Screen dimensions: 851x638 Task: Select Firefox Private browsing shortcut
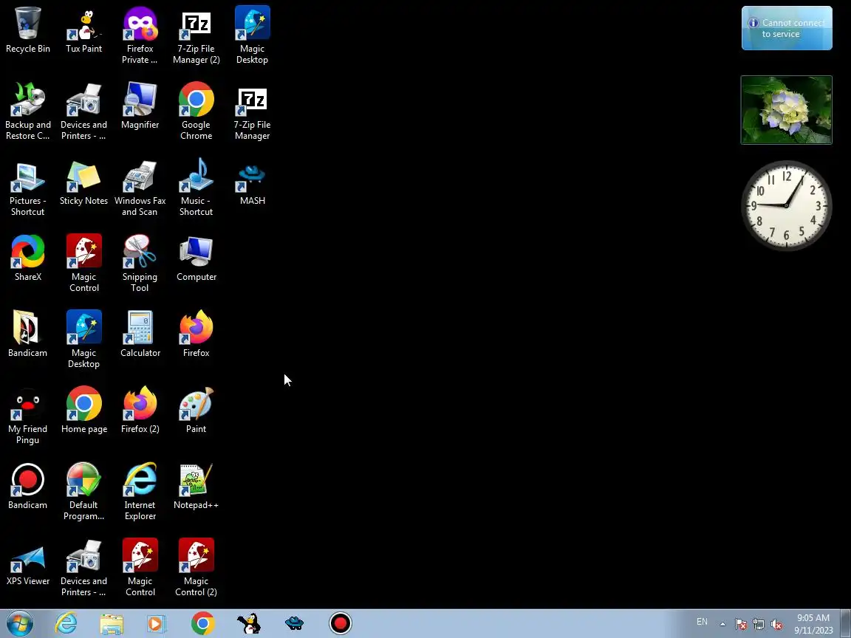140,35
